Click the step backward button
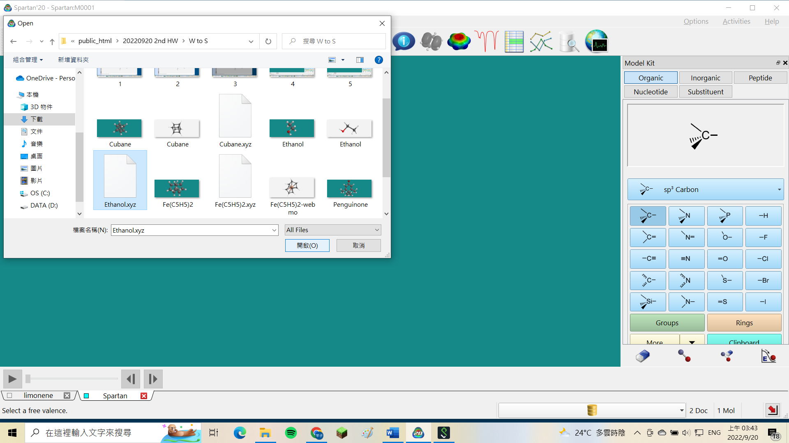 coord(131,379)
